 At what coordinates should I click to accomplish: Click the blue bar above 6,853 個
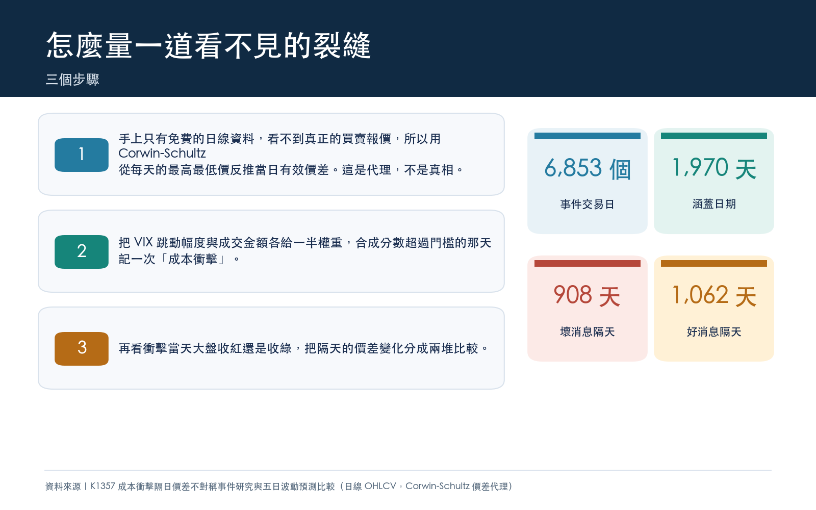coord(588,136)
